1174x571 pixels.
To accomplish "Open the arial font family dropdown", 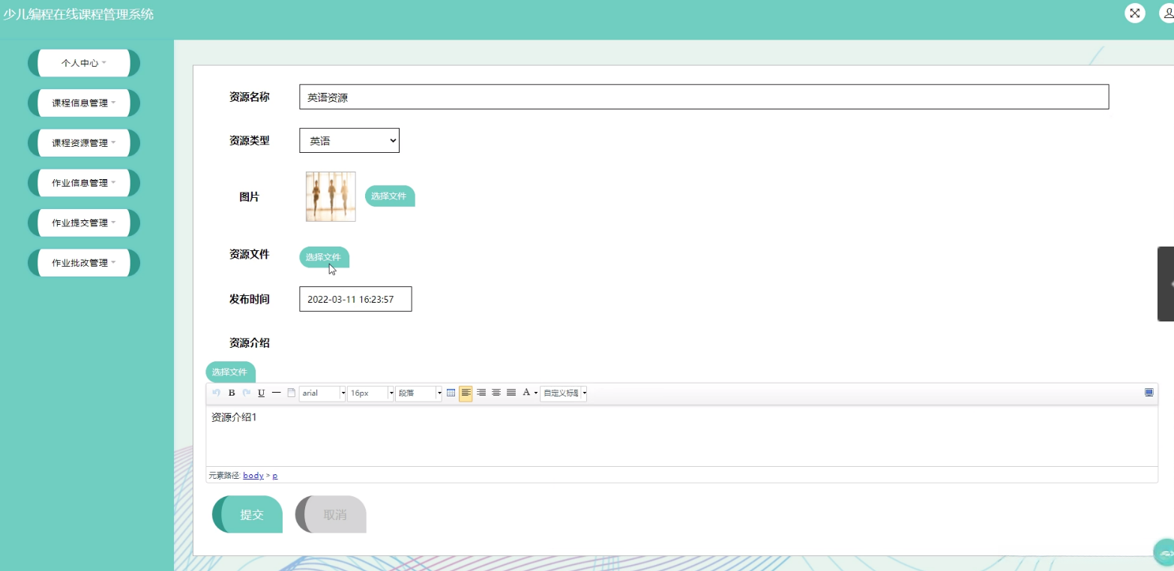I will click(322, 393).
